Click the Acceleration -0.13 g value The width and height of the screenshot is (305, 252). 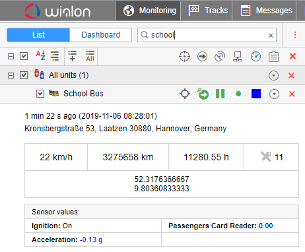click(x=91, y=239)
